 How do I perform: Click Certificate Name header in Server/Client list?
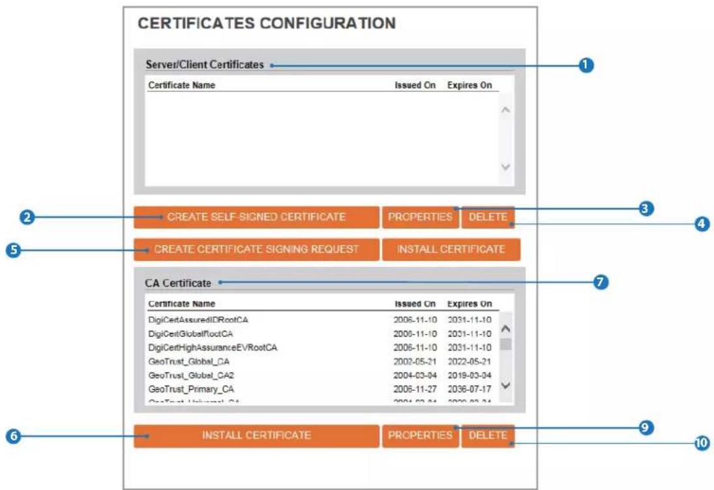click(182, 85)
